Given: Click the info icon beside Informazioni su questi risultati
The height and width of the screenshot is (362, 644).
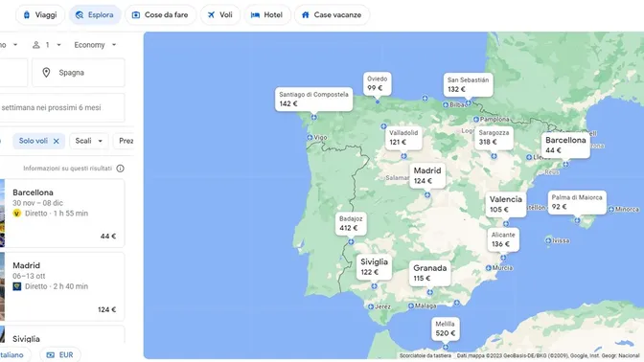Looking at the screenshot, I should point(120,169).
